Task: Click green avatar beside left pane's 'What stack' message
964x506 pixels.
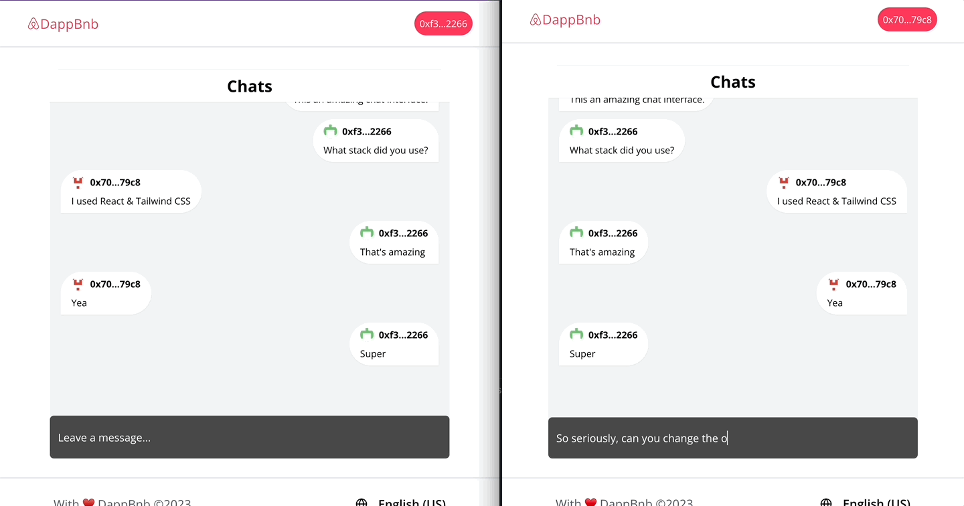Action: (330, 131)
